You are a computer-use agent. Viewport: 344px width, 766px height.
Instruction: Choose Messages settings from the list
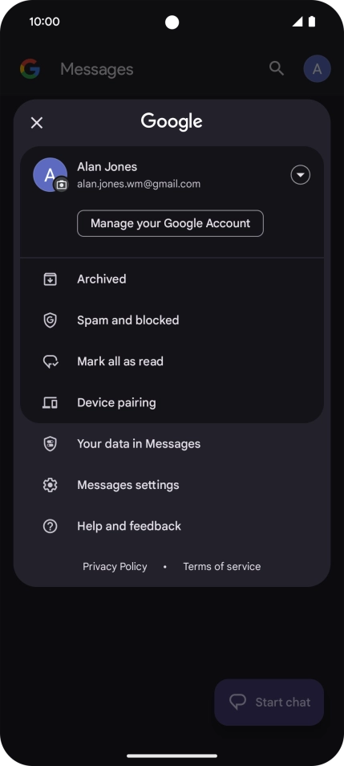click(x=172, y=485)
